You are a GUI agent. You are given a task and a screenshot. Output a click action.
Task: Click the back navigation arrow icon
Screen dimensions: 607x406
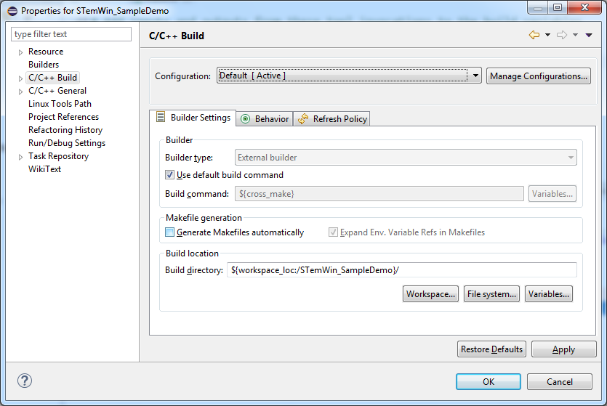[534, 35]
